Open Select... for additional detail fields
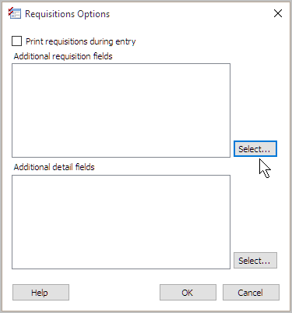 pos(255,260)
